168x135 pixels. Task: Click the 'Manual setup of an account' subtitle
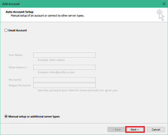(47, 16)
